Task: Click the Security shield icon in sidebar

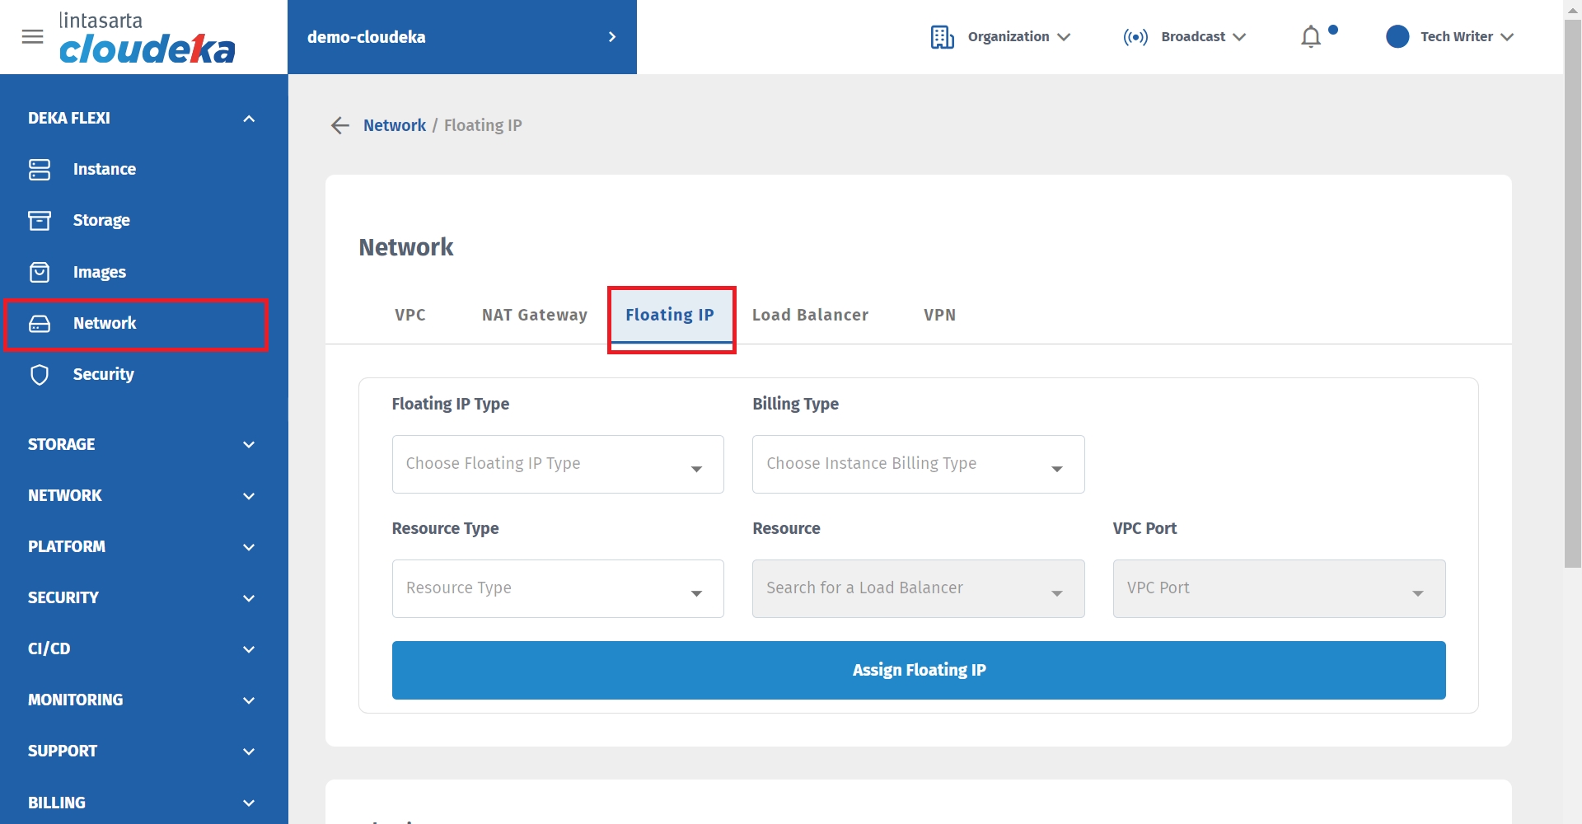Action: [x=40, y=375]
